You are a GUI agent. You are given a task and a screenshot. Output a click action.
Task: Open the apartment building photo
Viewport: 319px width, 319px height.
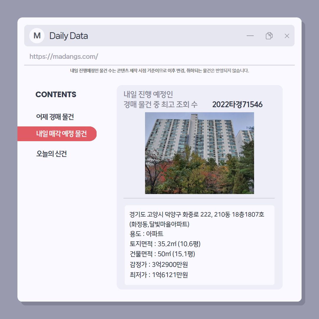point(199,153)
